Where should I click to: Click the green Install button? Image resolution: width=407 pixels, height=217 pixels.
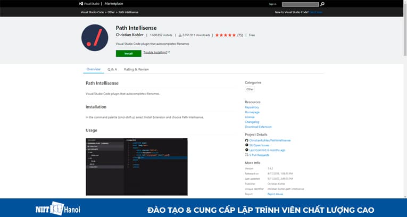coord(129,54)
